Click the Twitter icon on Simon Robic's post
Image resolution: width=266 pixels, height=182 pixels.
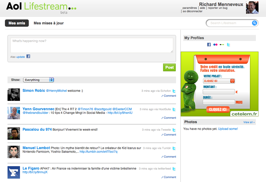point(174,91)
